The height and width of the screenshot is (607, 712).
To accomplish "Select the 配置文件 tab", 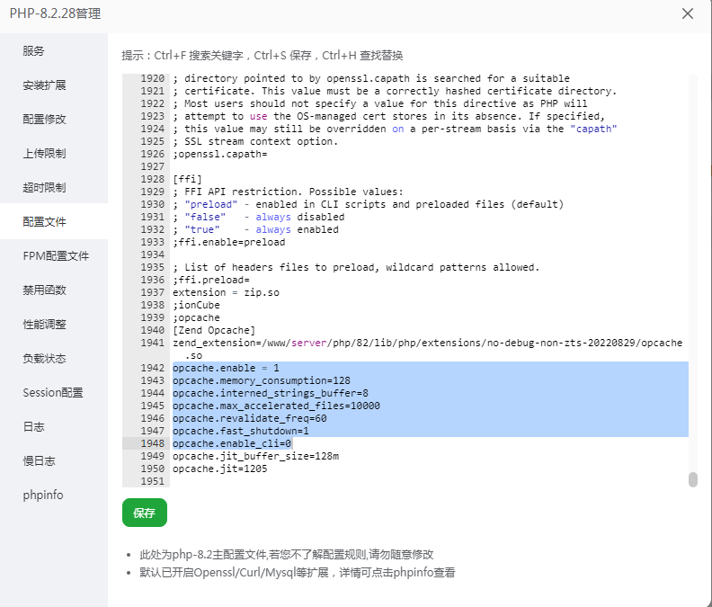I will [x=44, y=222].
